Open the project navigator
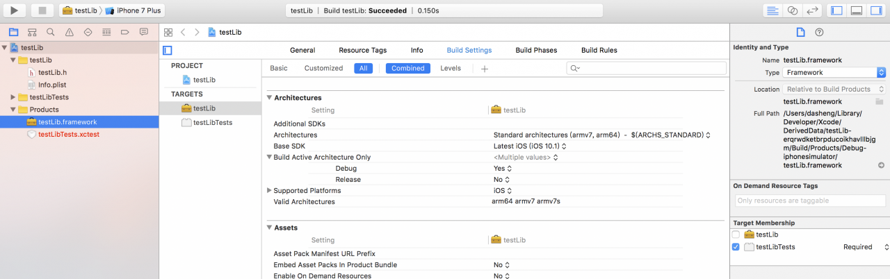The image size is (890, 279). (x=13, y=32)
